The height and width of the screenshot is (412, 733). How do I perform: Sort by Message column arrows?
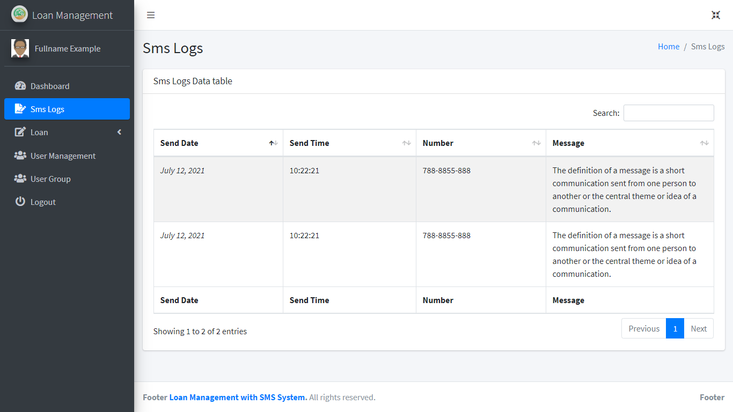coord(704,143)
